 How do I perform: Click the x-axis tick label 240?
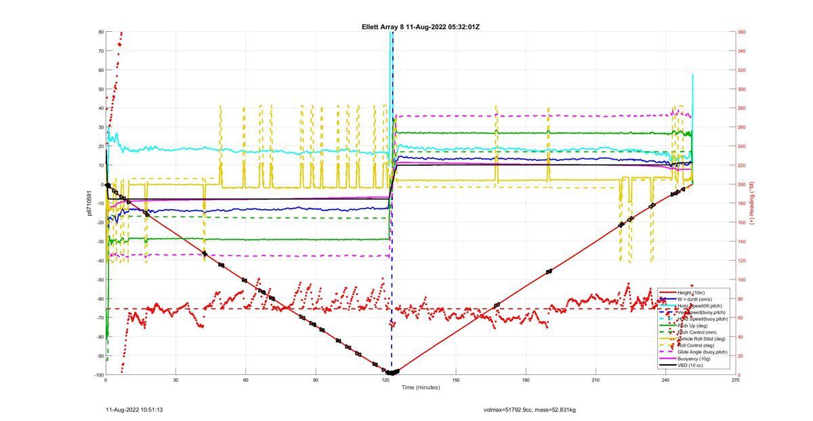pos(666,380)
